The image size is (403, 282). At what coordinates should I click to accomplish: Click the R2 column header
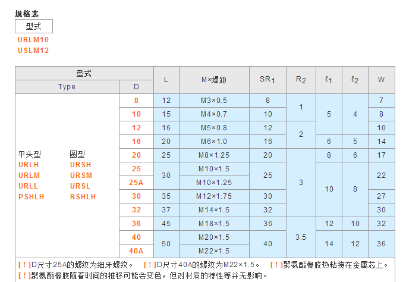[x=301, y=80]
